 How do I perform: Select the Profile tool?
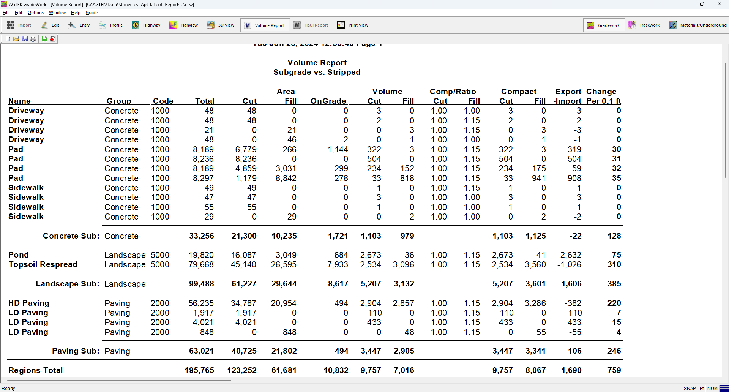111,25
